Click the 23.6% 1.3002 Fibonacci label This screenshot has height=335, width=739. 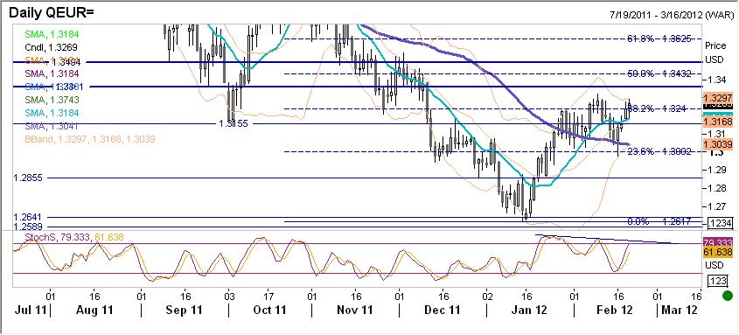pyautogui.click(x=659, y=151)
